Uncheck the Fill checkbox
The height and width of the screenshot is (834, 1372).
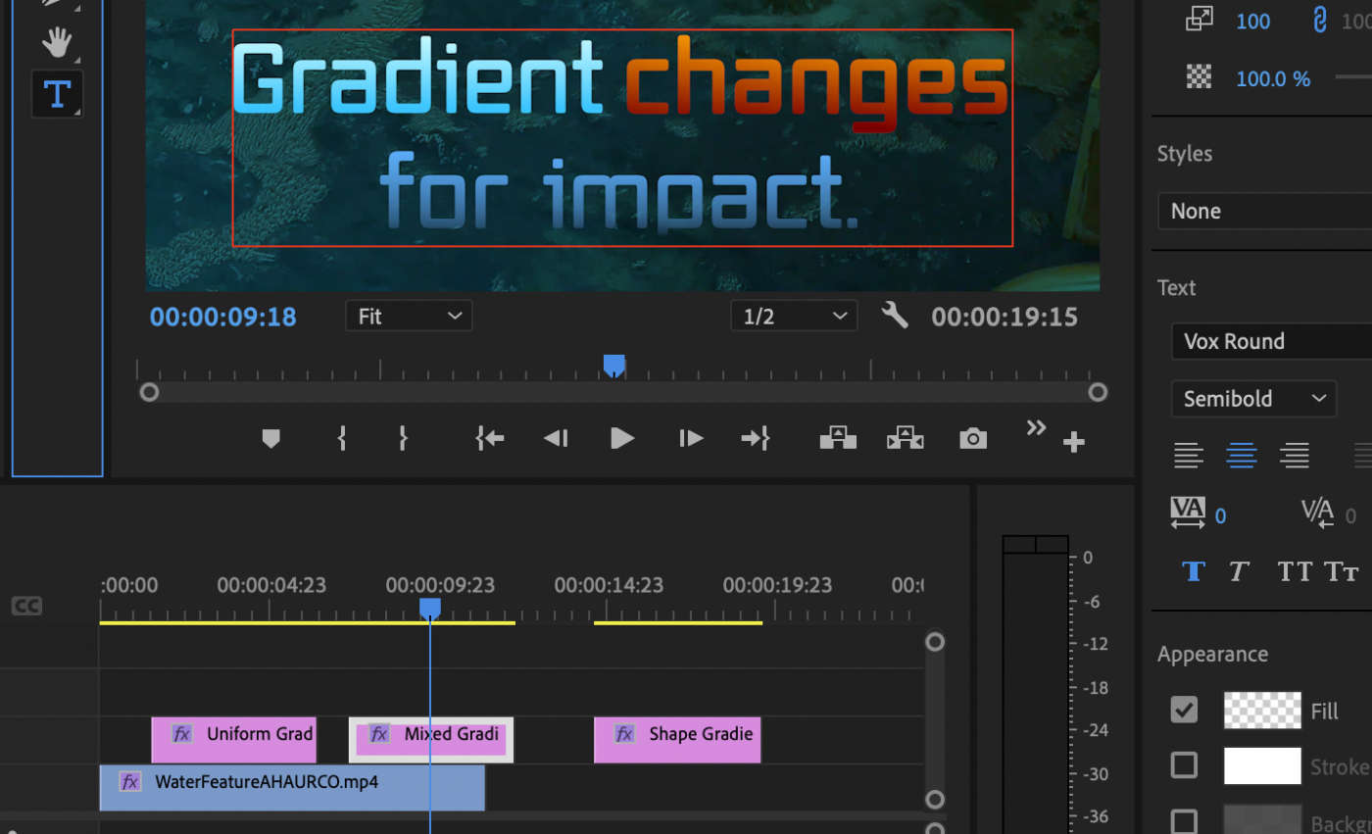point(1185,711)
